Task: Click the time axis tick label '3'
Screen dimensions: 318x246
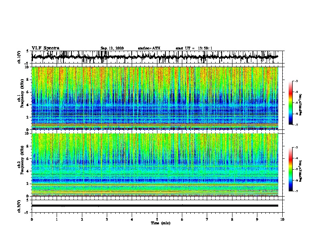Action: click(107, 219)
